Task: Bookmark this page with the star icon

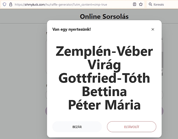Action: [141, 5]
